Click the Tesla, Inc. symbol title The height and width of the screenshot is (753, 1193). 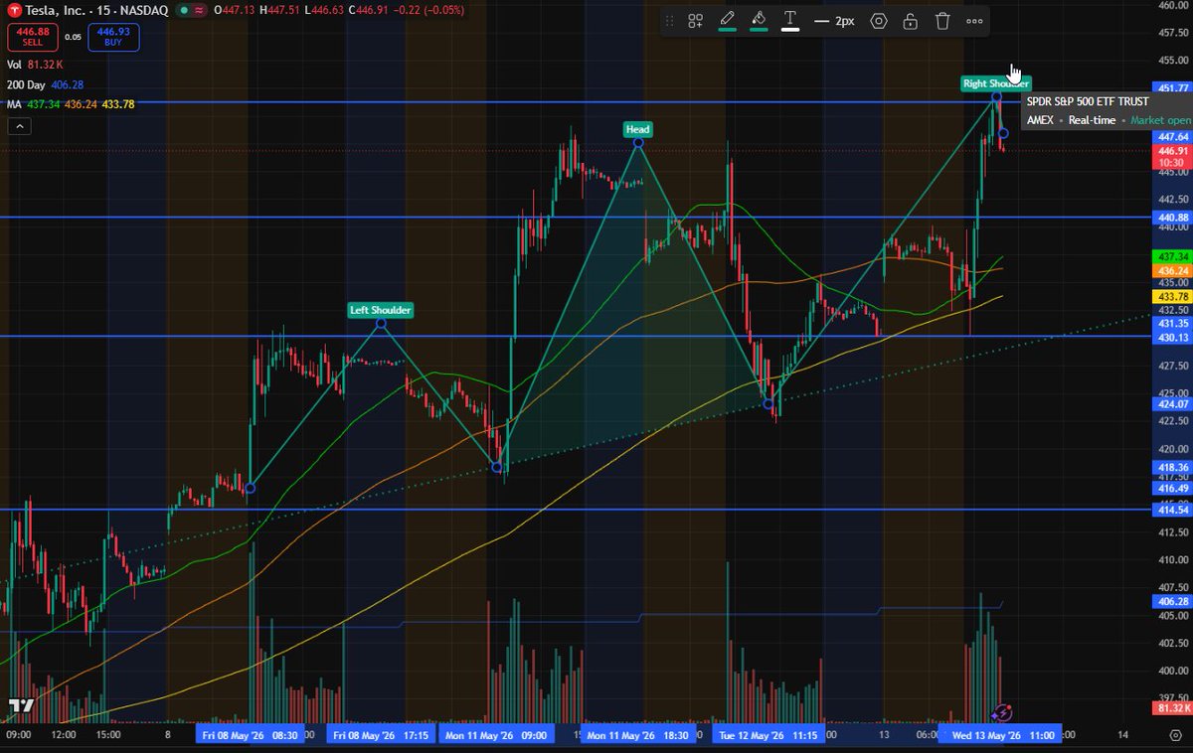(54, 10)
